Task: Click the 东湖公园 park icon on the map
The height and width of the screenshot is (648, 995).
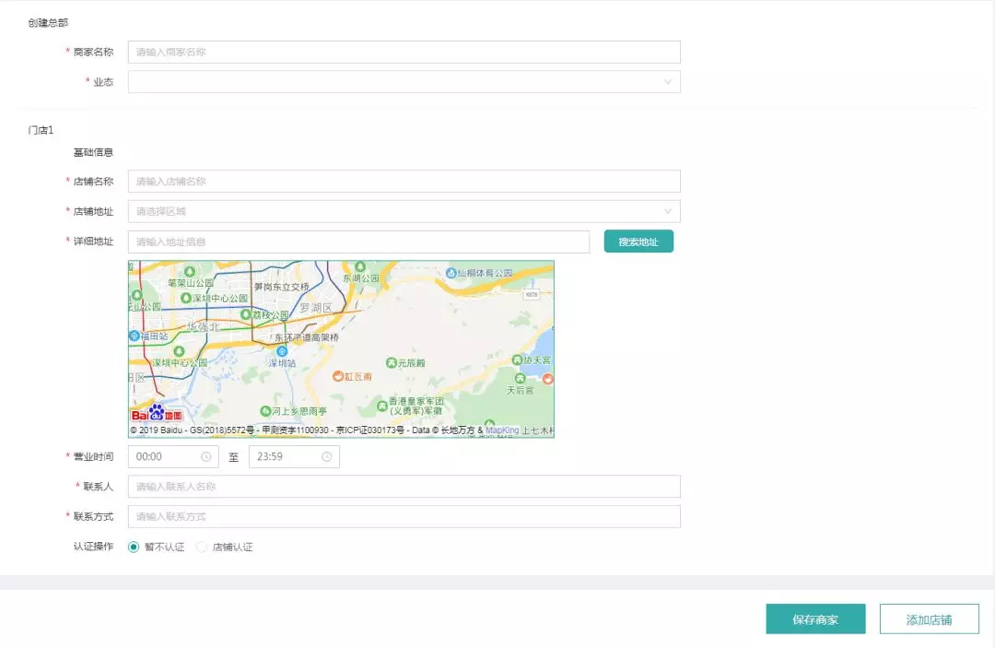Action: point(362,266)
